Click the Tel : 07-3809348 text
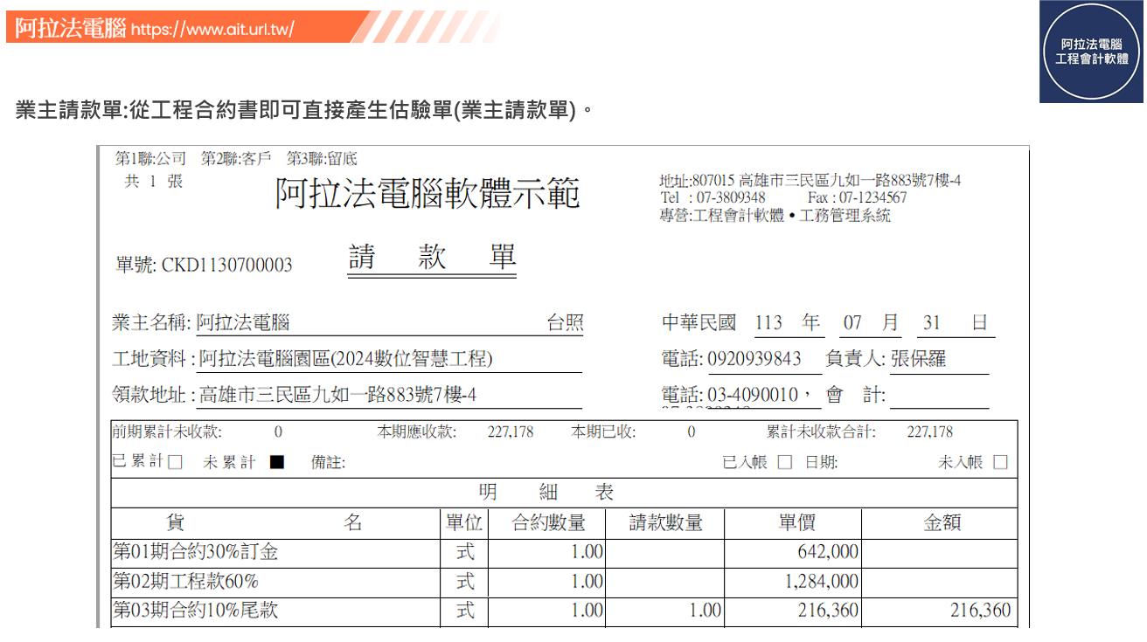The height and width of the screenshot is (642, 1147). [x=713, y=197]
